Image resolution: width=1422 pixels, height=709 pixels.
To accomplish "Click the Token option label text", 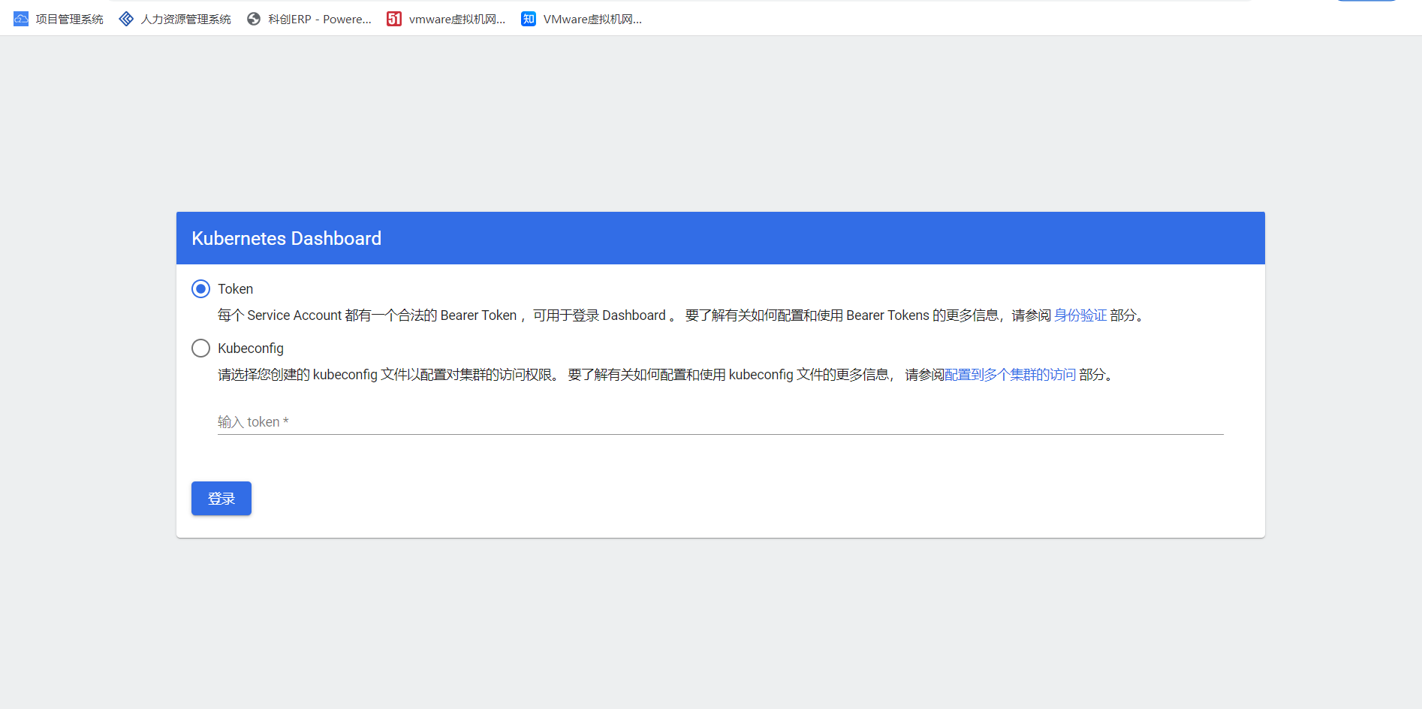I will [235, 289].
